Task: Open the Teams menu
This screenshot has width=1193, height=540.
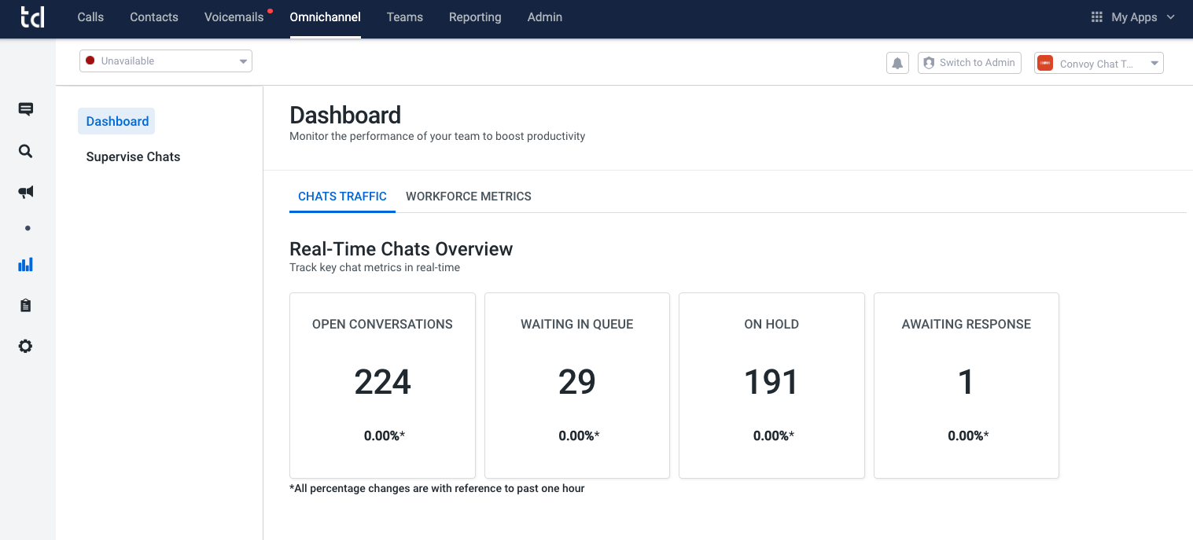Action: (405, 17)
